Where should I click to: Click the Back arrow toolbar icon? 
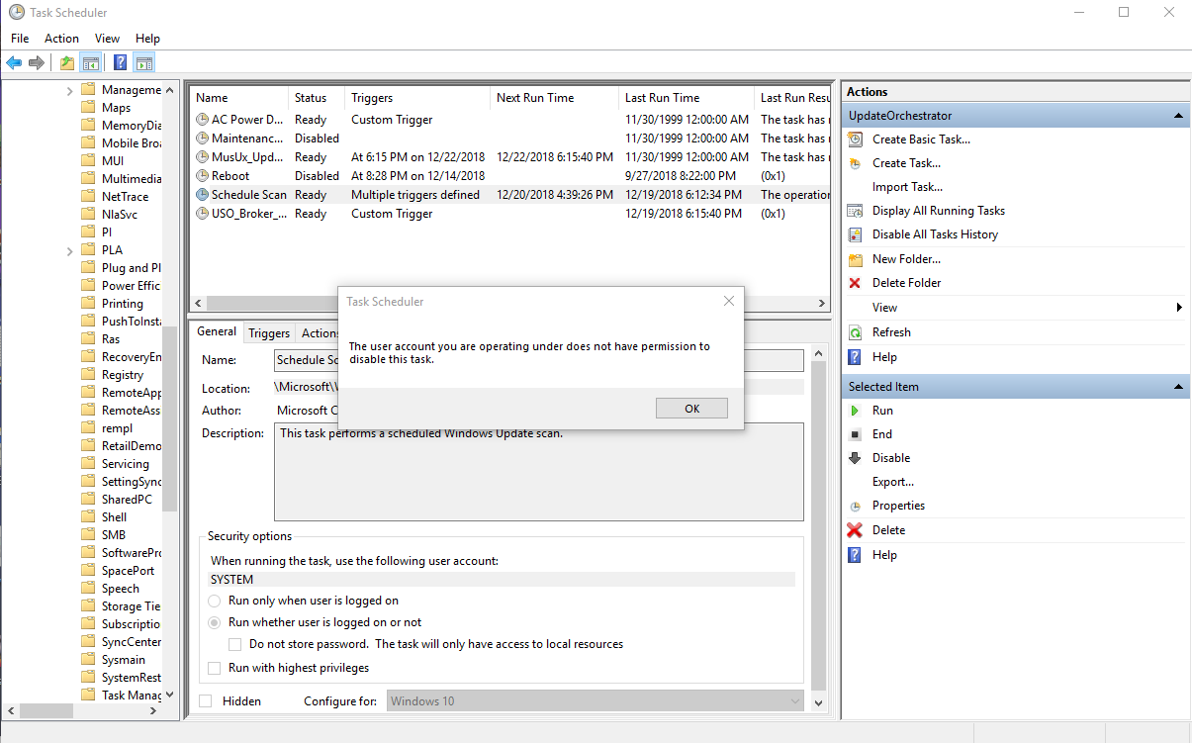tap(14, 63)
